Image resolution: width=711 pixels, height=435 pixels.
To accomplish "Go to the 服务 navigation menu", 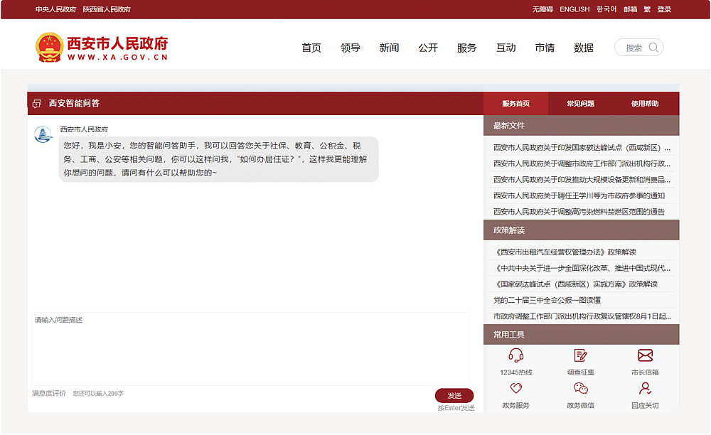I will tap(466, 48).
